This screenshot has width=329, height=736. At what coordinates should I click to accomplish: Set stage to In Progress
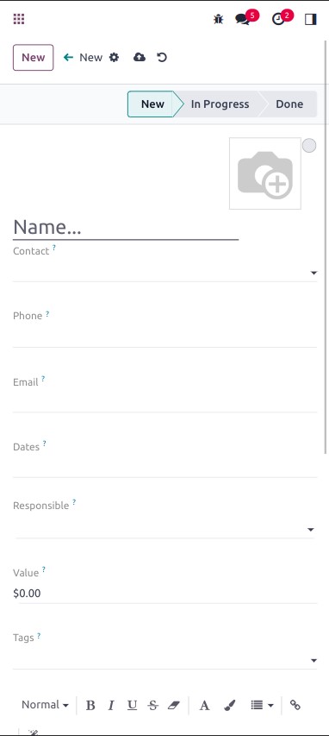(220, 104)
